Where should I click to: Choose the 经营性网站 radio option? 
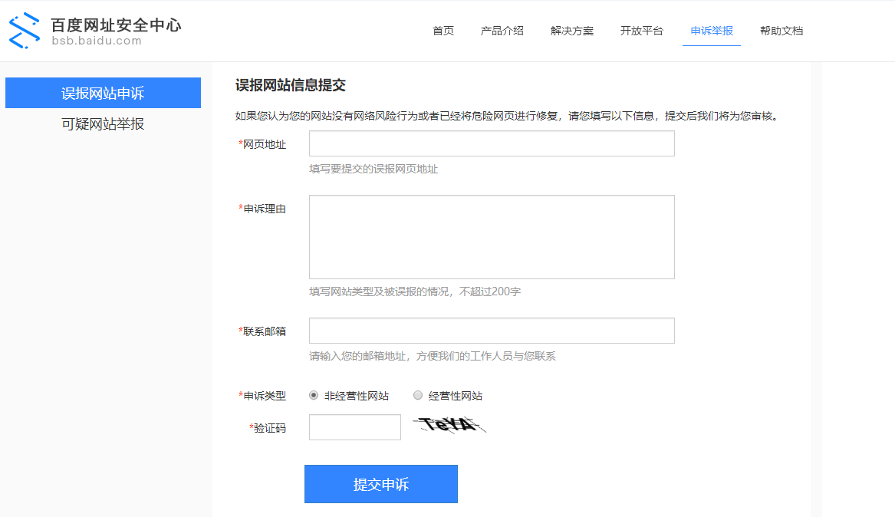pos(418,396)
